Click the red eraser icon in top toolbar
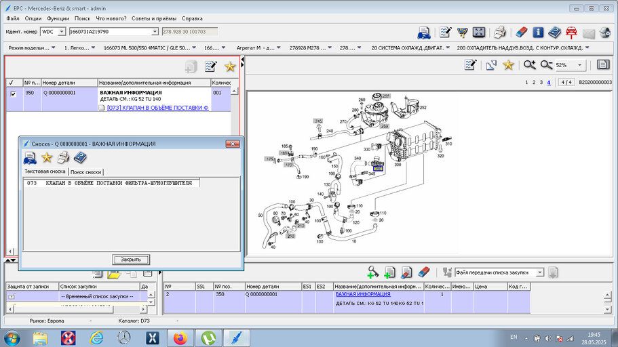The image size is (618, 347). [x=521, y=33]
